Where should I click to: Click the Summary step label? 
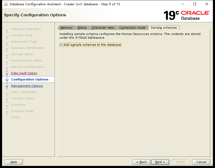coord(18,105)
